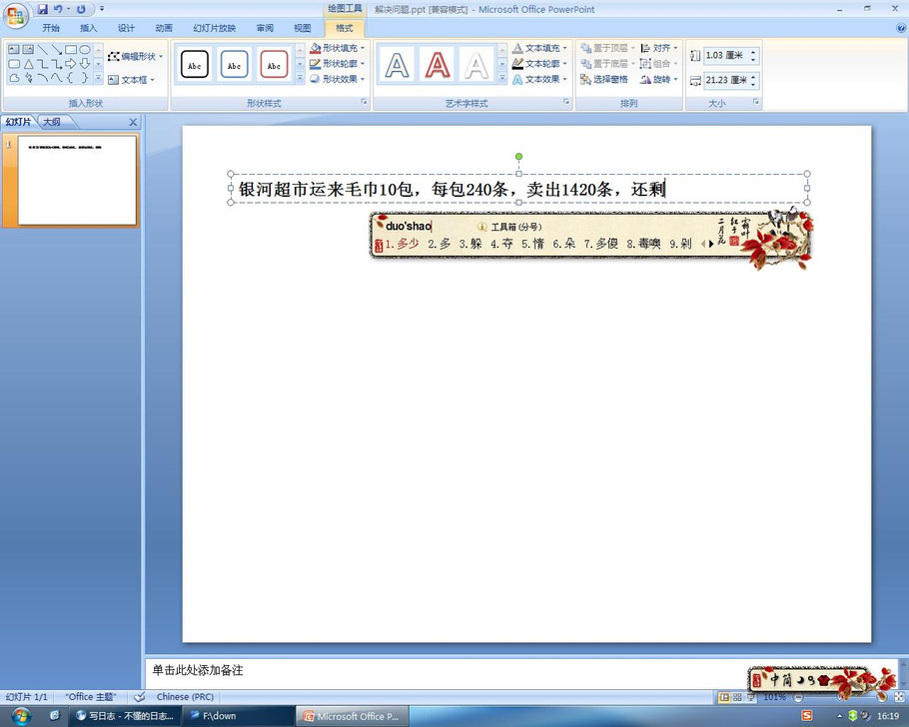Open the 大纲 outline tab

[51, 122]
